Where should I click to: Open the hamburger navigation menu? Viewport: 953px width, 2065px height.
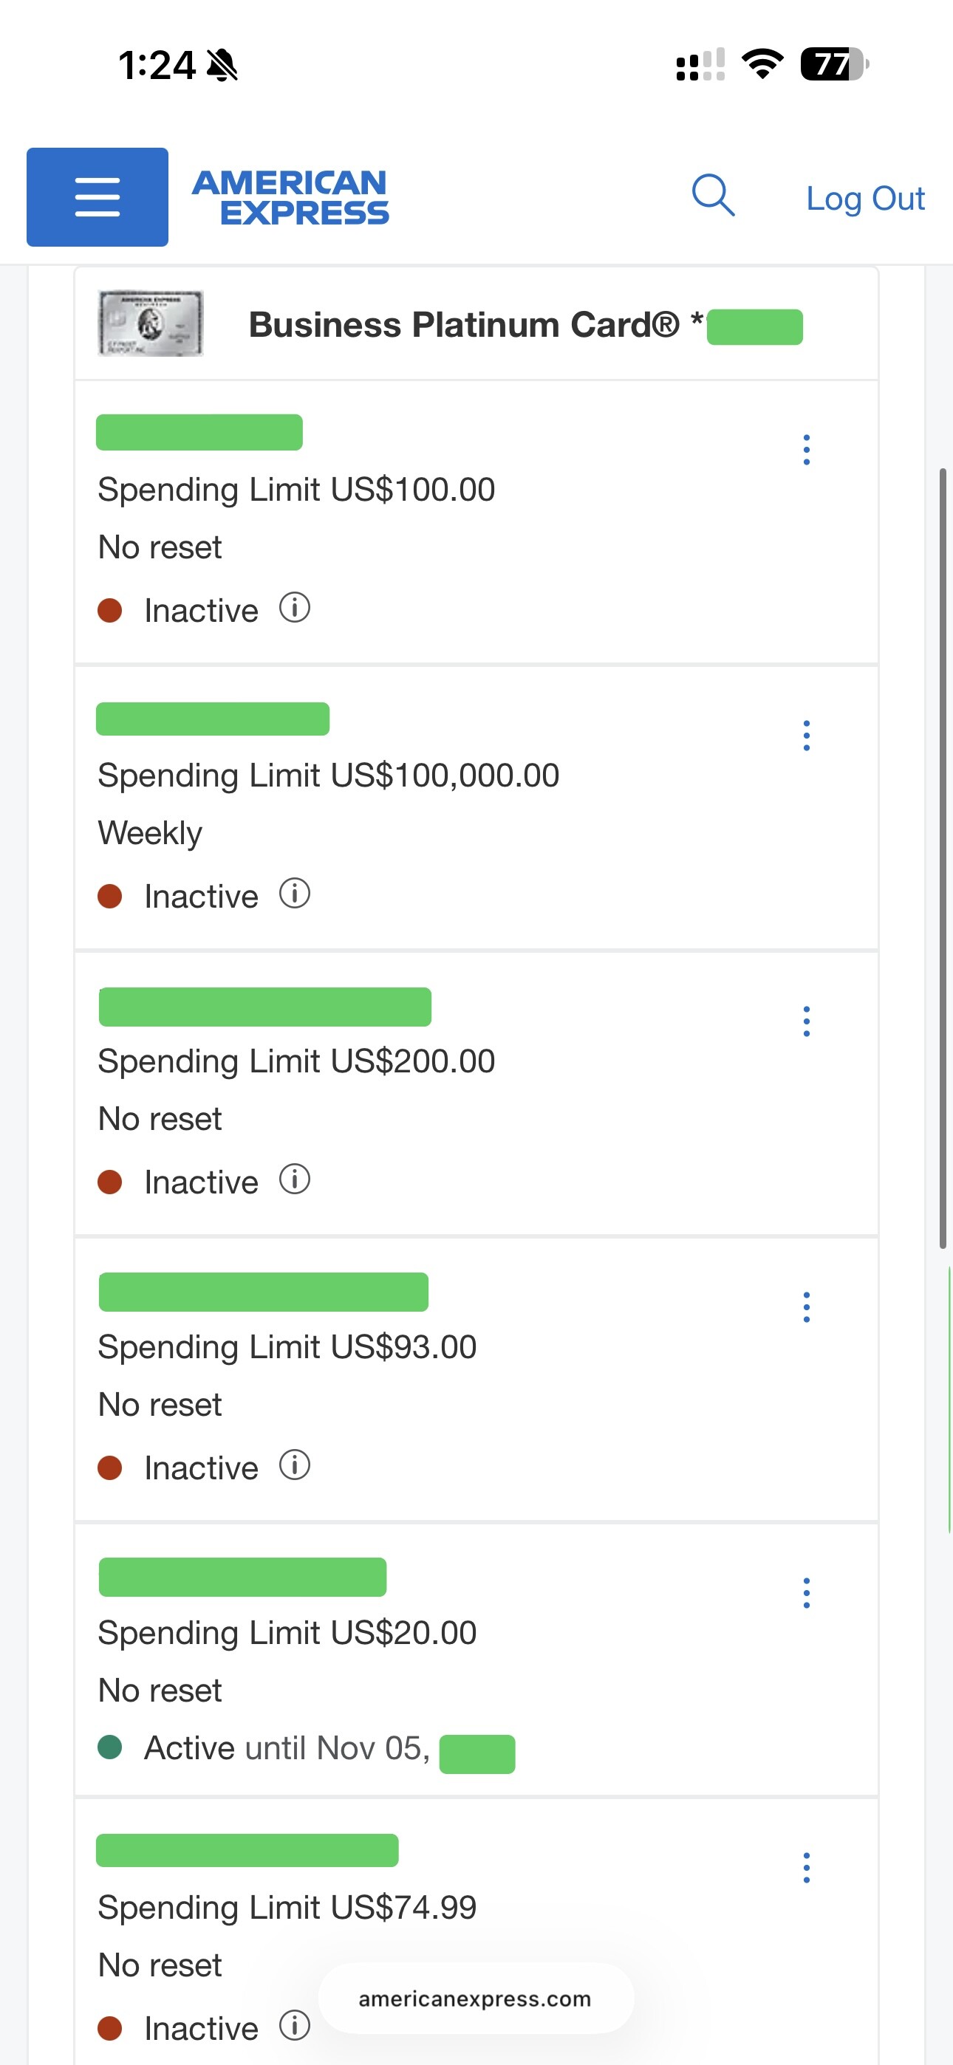tap(97, 196)
